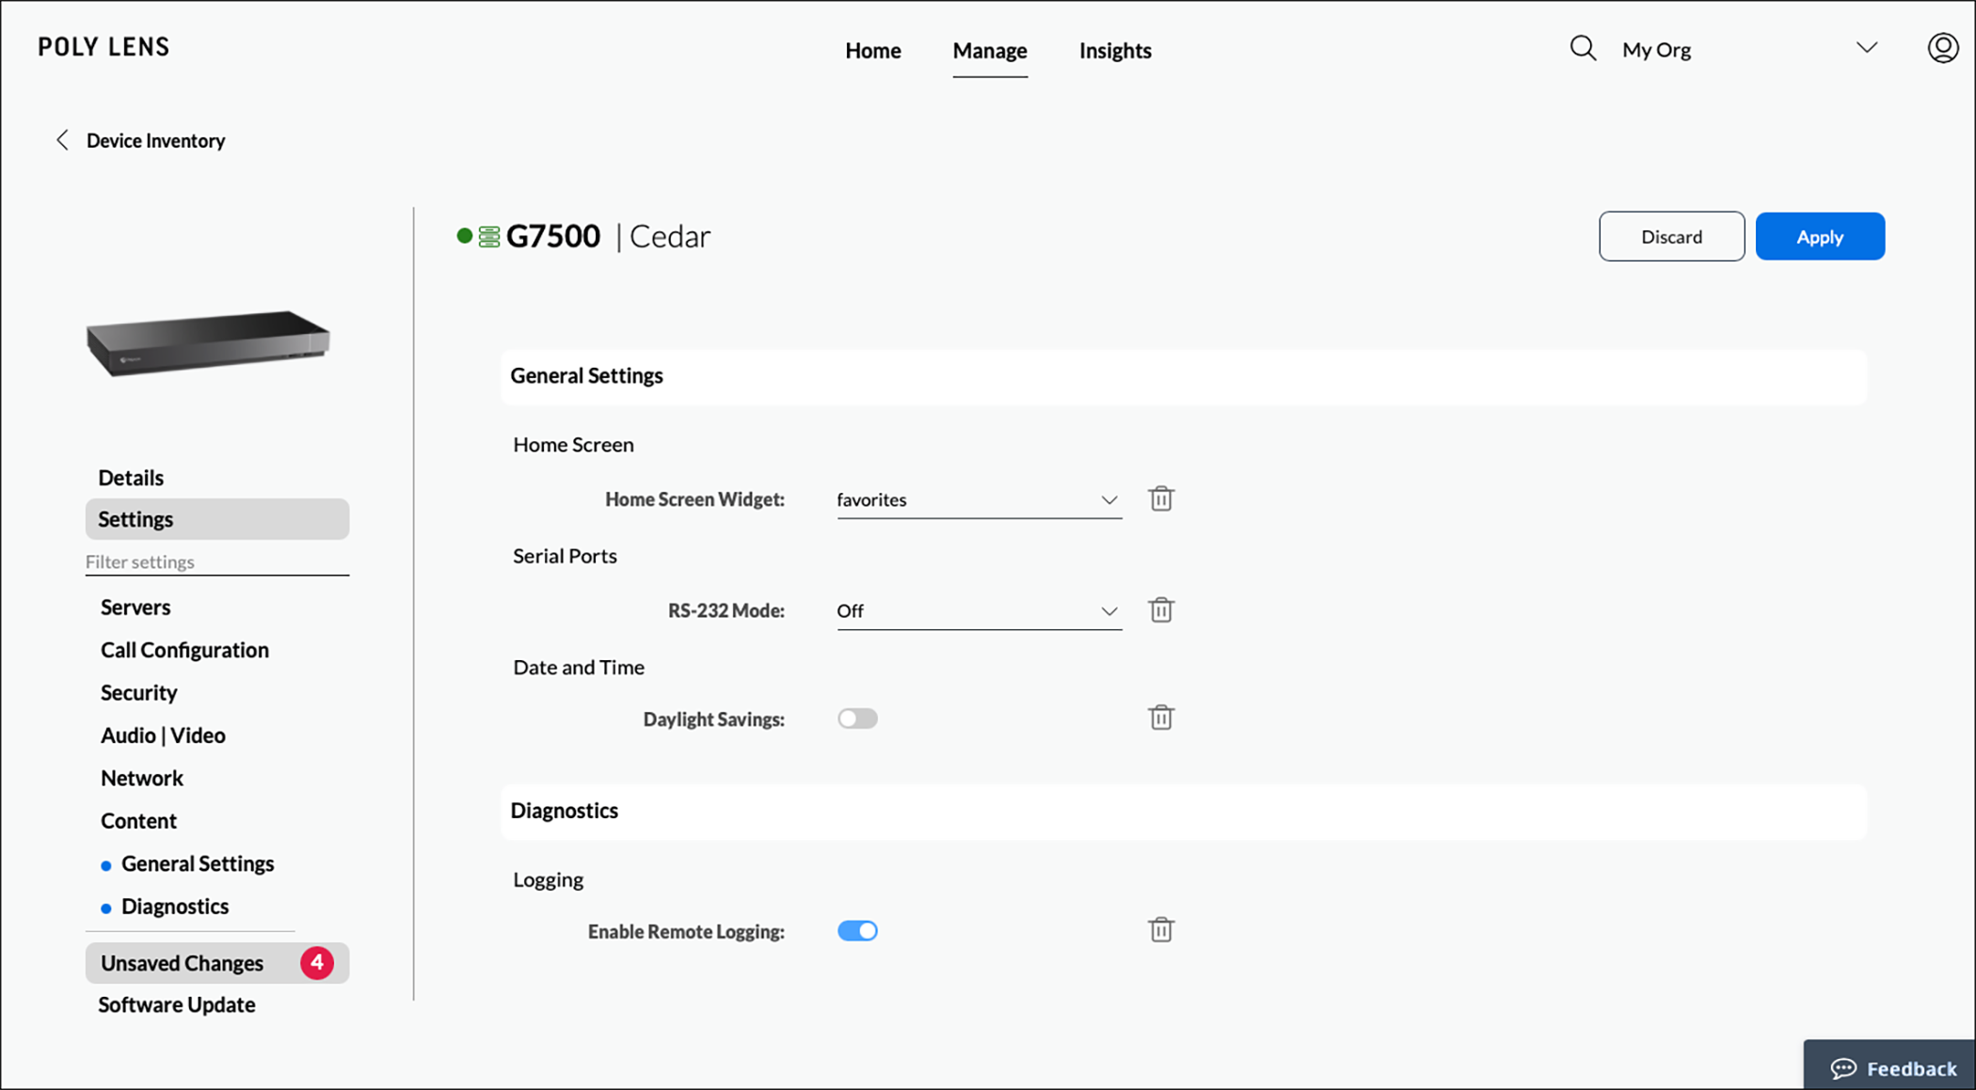Click the search icon in the top navigation bar
This screenshot has width=1976, height=1090.
tap(1583, 48)
